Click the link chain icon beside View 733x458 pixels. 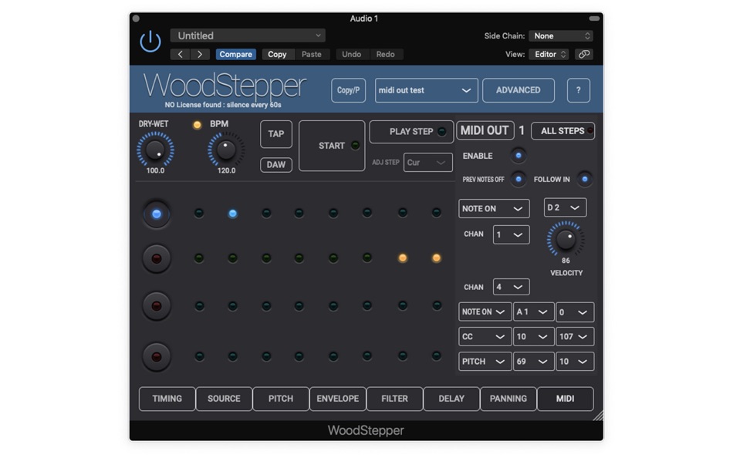pos(584,54)
